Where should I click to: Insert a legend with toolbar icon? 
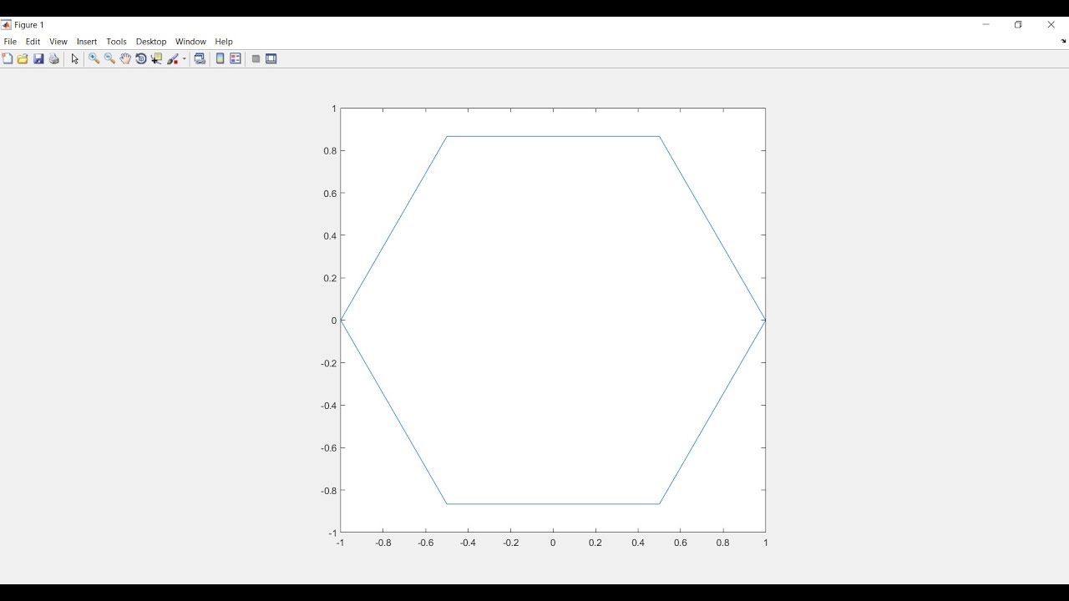coord(236,58)
